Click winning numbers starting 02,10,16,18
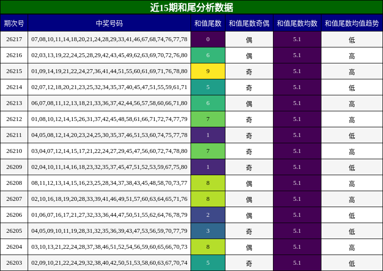383x271 pixels. point(109,199)
